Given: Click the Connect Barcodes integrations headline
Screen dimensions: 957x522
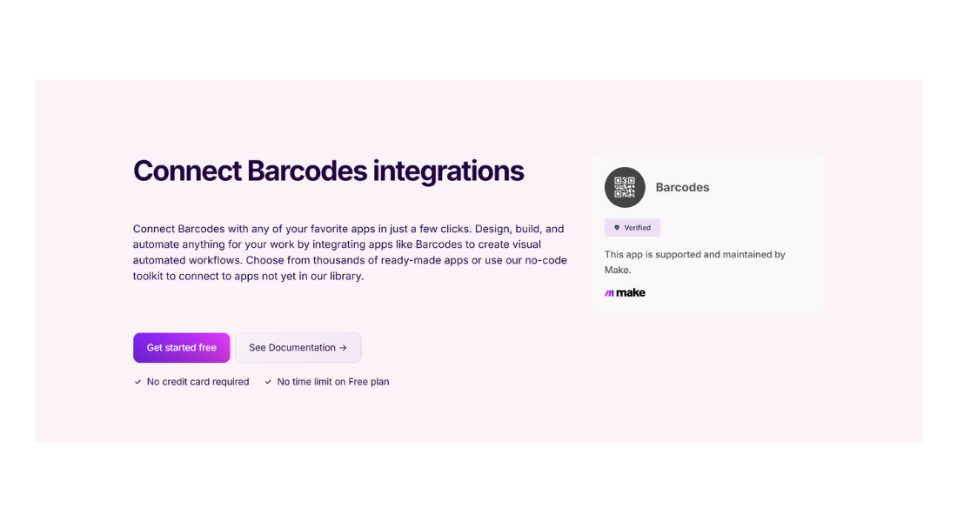Looking at the screenshot, I should tap(328, 171).
